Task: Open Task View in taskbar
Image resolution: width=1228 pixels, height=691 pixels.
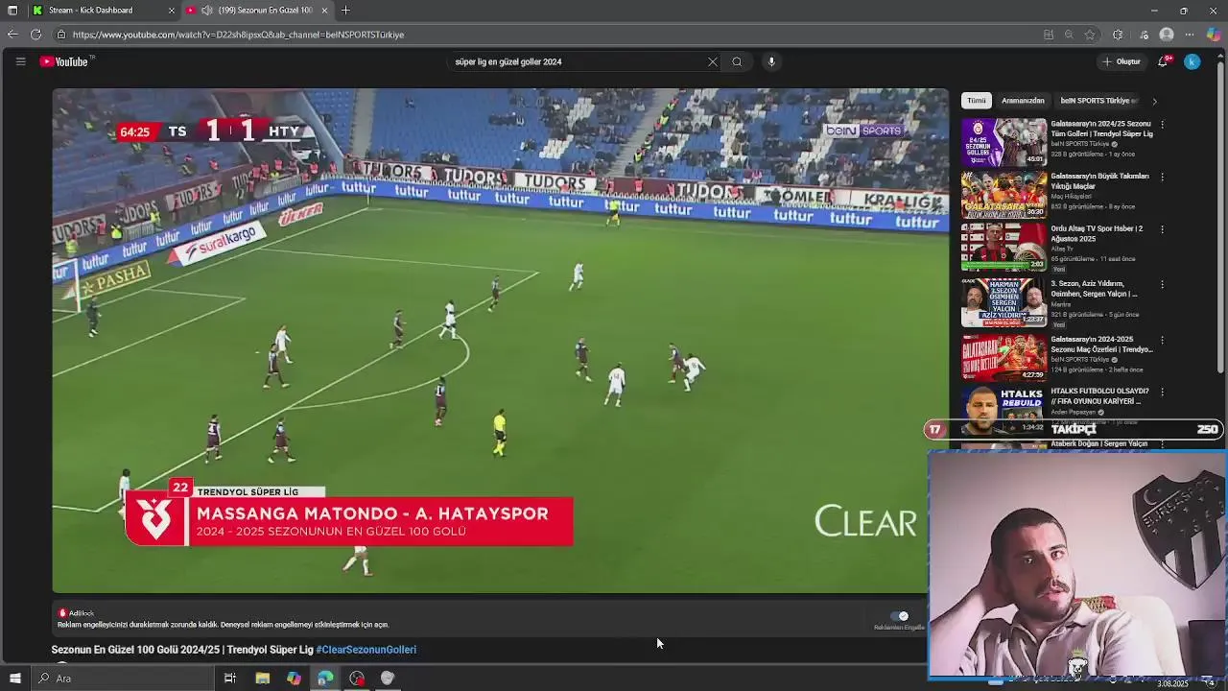Action: click(230, 679)
